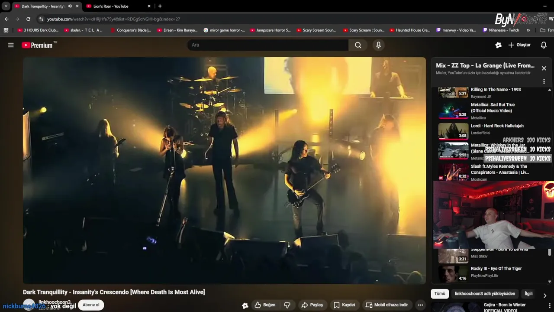Screen dimensions: 554x312
Task: Close the Mix playlist panel
Action: coord(544,68)
